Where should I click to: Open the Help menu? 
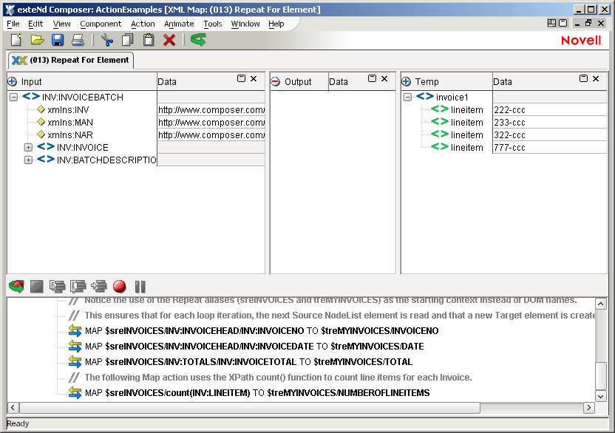[276, 24]
